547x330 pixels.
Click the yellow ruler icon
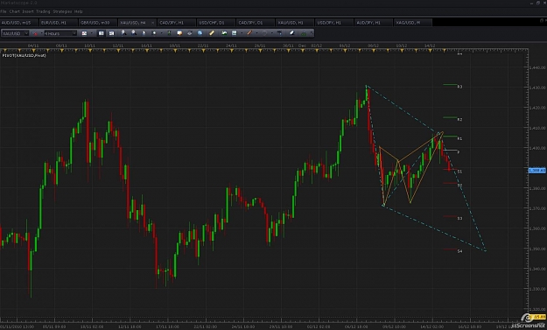click(212, 32)
